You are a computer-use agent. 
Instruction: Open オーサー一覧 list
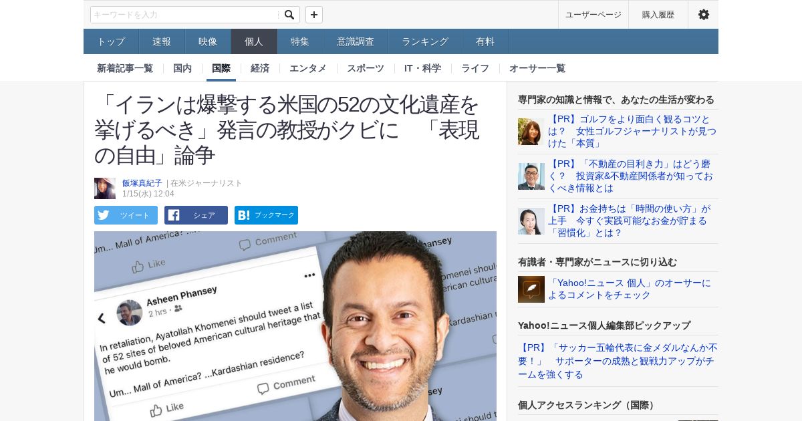(x=537, y=68)
